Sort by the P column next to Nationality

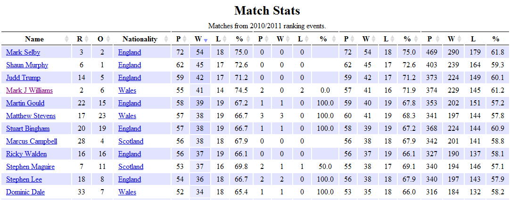[184, 39]
